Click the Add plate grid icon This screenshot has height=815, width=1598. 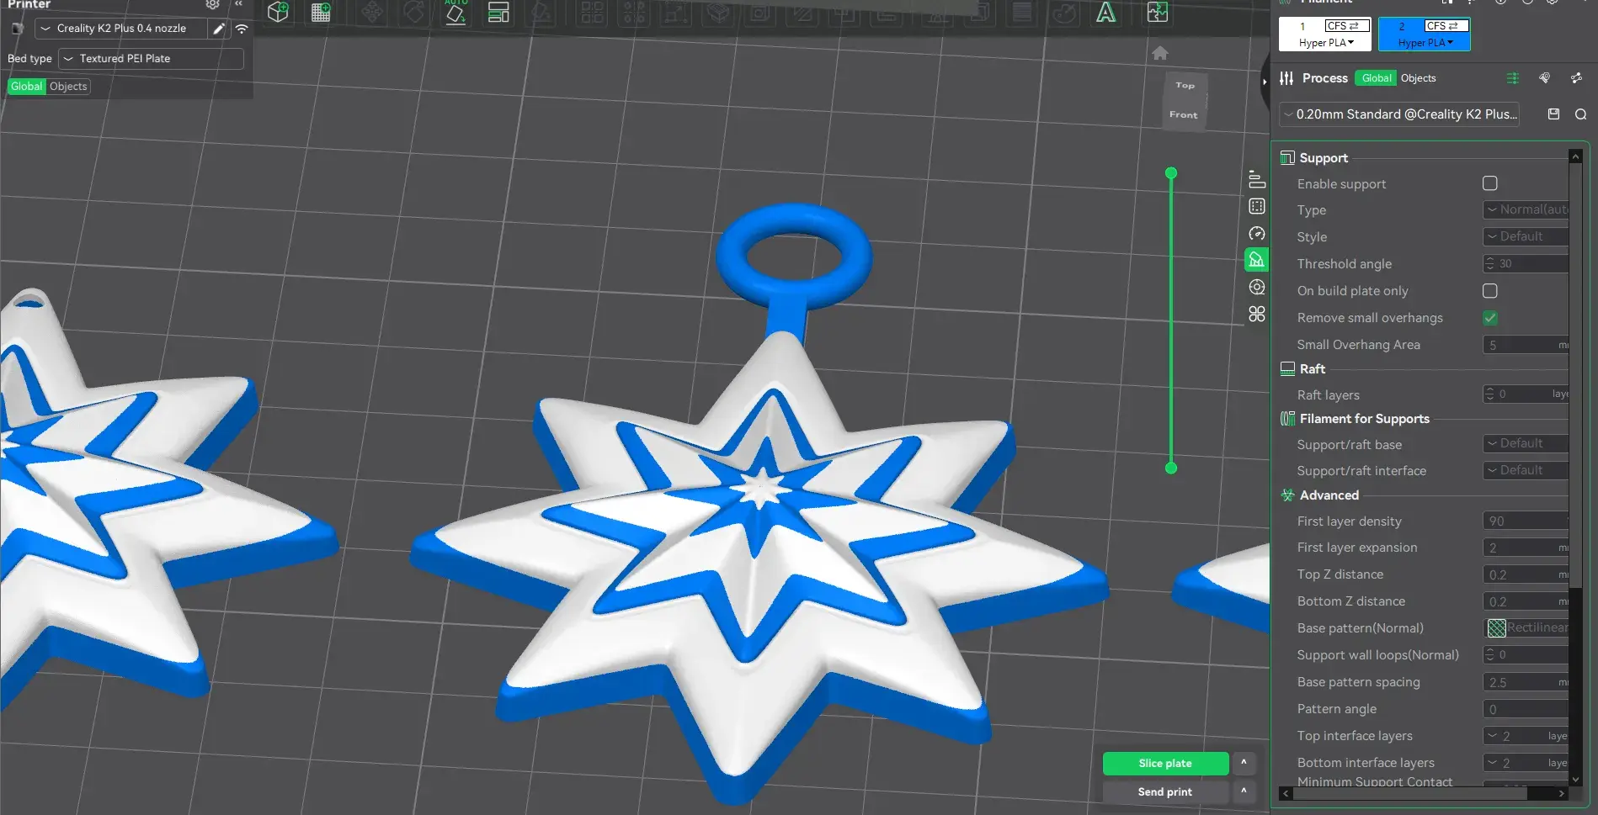click(321, 12)
